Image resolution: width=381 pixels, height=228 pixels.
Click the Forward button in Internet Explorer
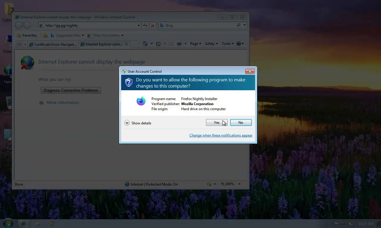[27, 26]
